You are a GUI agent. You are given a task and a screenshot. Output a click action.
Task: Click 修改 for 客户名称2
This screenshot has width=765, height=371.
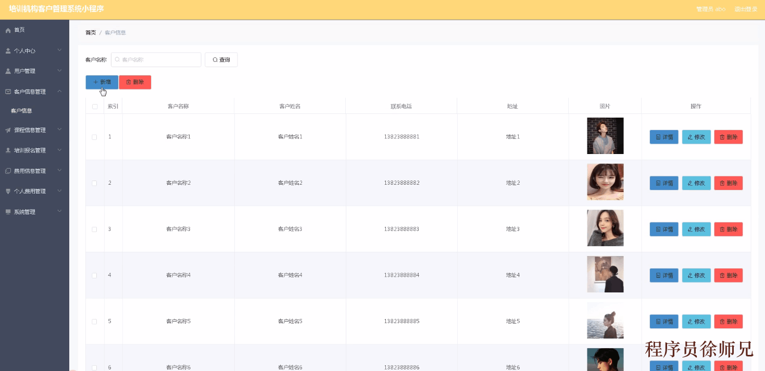(x=696, y=183)
